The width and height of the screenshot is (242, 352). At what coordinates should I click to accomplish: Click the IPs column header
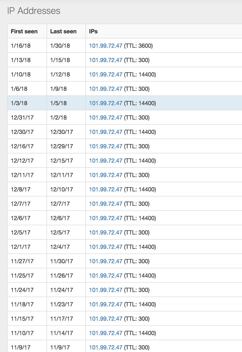[93, 31]
